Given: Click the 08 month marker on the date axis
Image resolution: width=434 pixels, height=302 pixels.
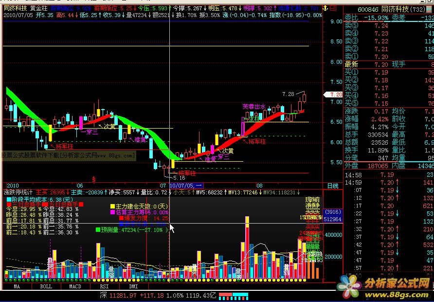Looking at the screenshot, I should coord(259,186).
